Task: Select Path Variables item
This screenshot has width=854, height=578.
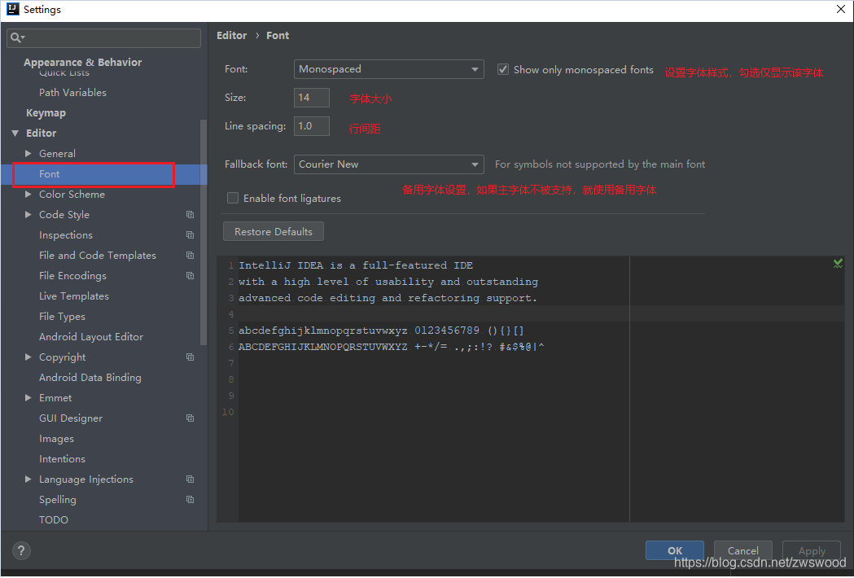Action: (72, 93)
